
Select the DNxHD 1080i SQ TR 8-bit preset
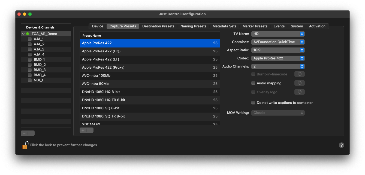[150, 116]
